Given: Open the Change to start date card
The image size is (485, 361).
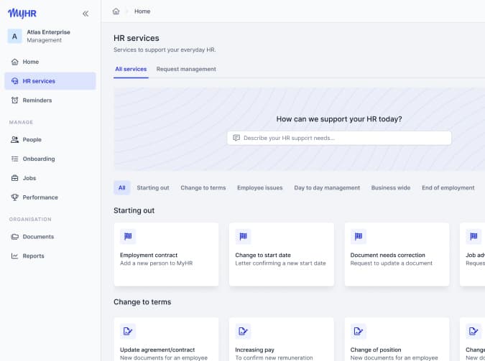Looking at the screenshot, I should point(281,254).
